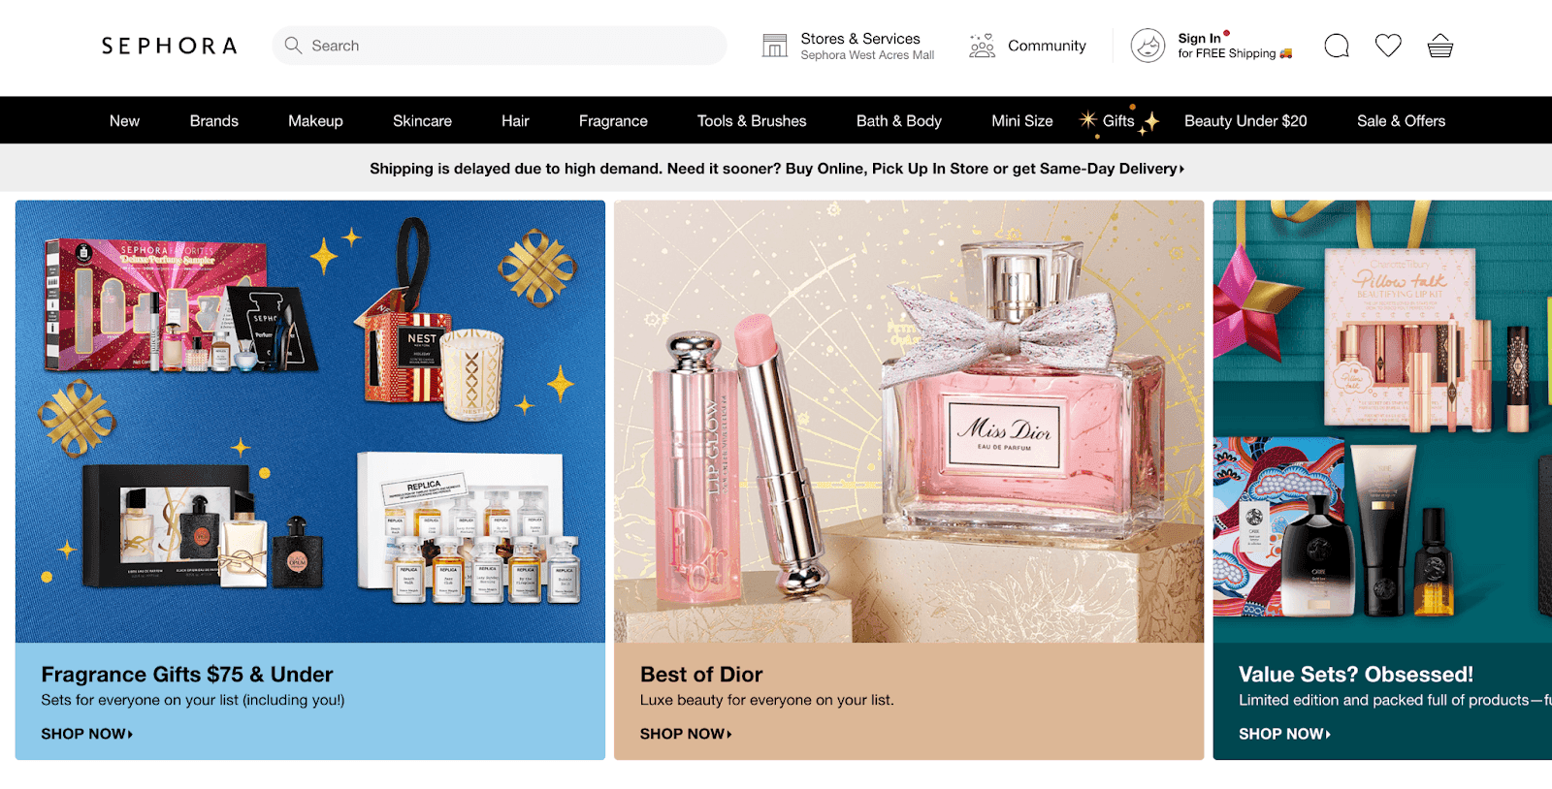1552x789 pixels.
Task: Click SHOP NOW under Fragrance Gifts
Action: [x=86, y=734]
